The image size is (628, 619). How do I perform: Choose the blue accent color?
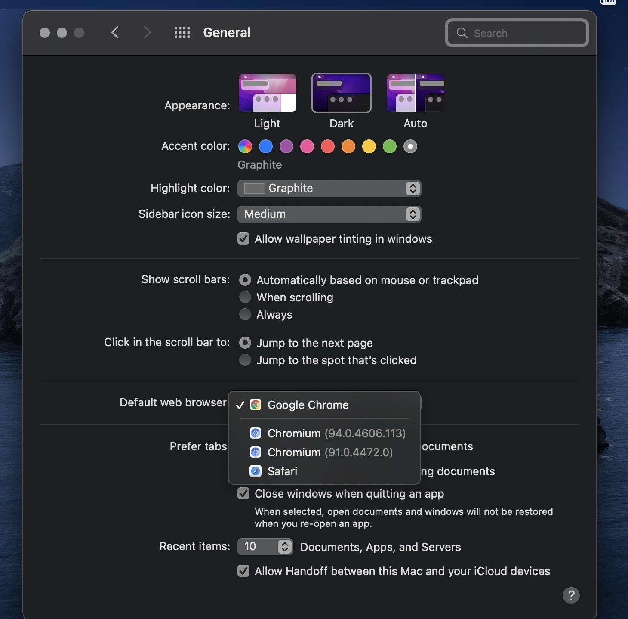pyautogui.click(x=266, y=146)
